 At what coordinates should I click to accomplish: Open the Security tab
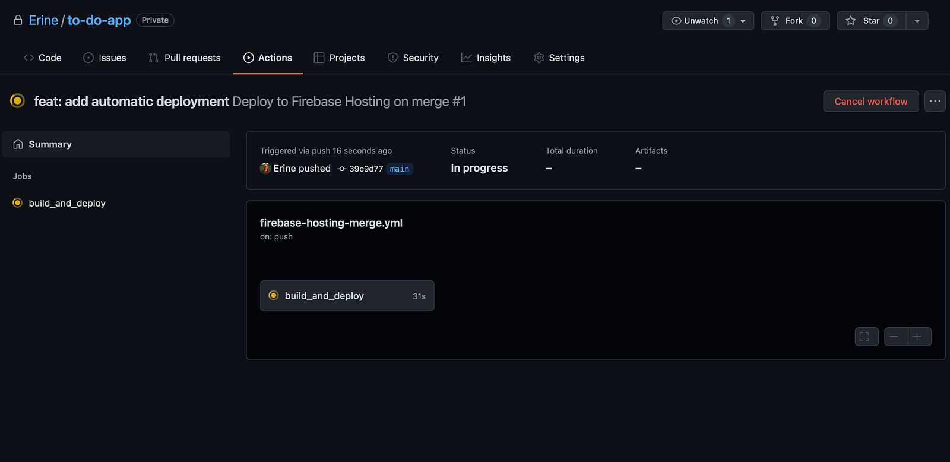pyautogui.click(x=413, y=58)
